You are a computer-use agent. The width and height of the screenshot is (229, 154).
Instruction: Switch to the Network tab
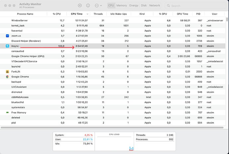click(155, 6)
